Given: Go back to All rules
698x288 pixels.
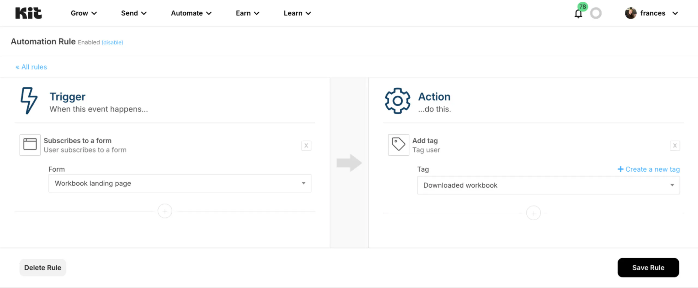Looking at the screenshot, I should click(x=31, y=67).
